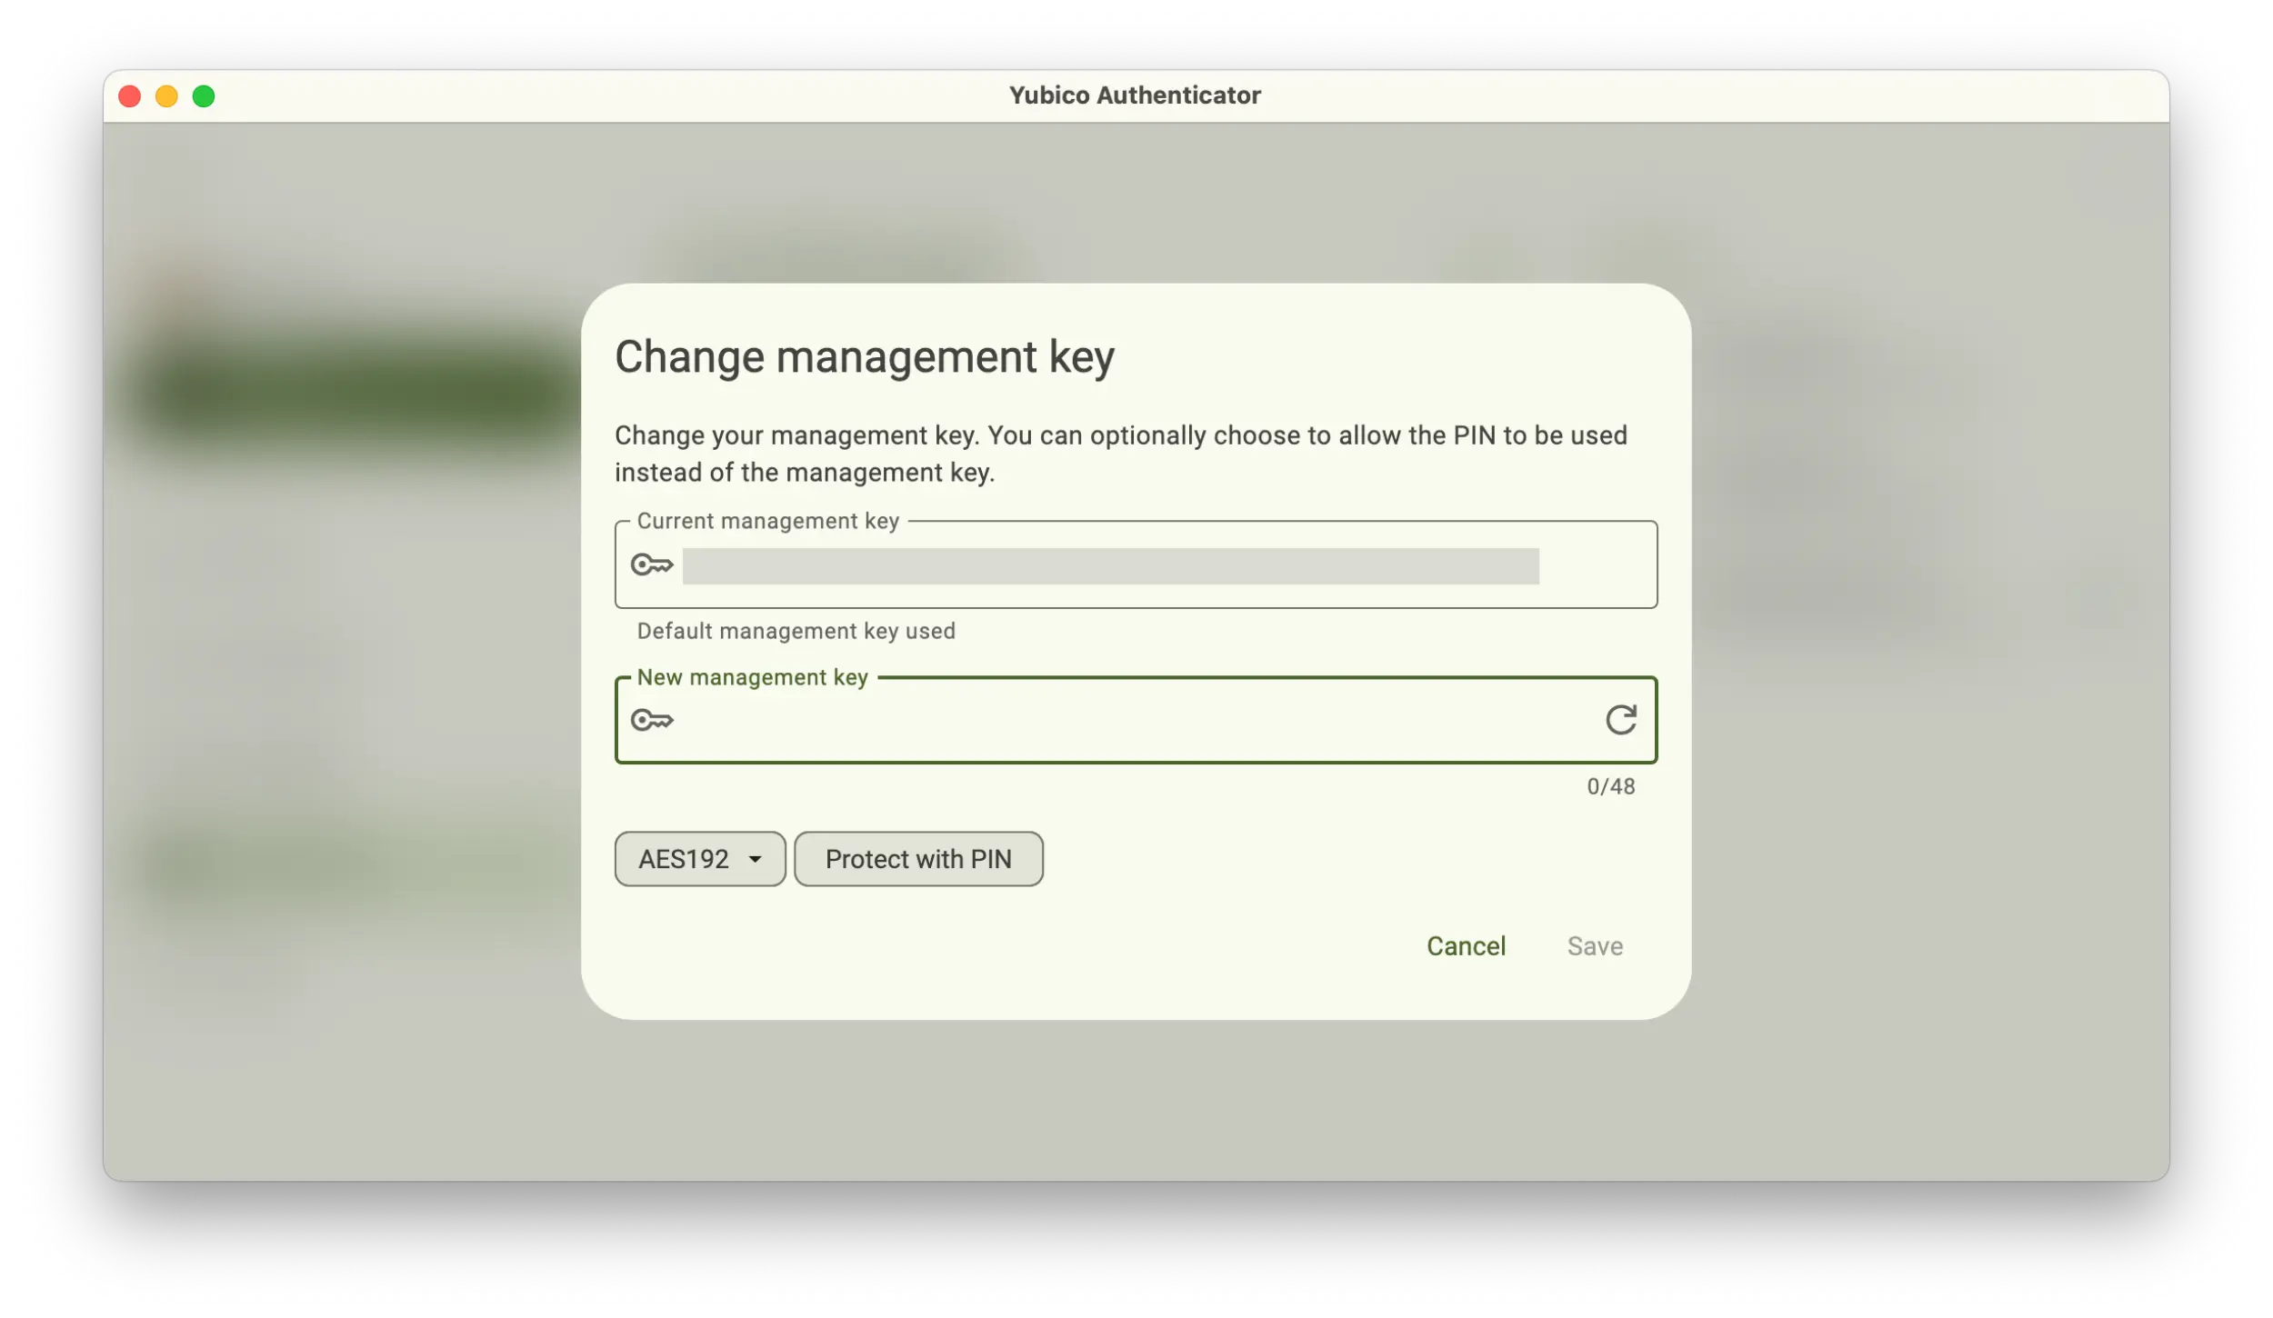This screenshot has width=2273, height=1318.
Task: Click Cancel to dismiss the dialog
Action: (x=1466, y=945)
